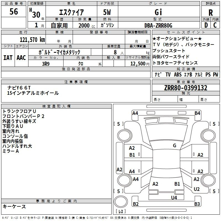Click the spare tire circle icon
The height and width of the screenshot is (221, 221).
[121, 202]
